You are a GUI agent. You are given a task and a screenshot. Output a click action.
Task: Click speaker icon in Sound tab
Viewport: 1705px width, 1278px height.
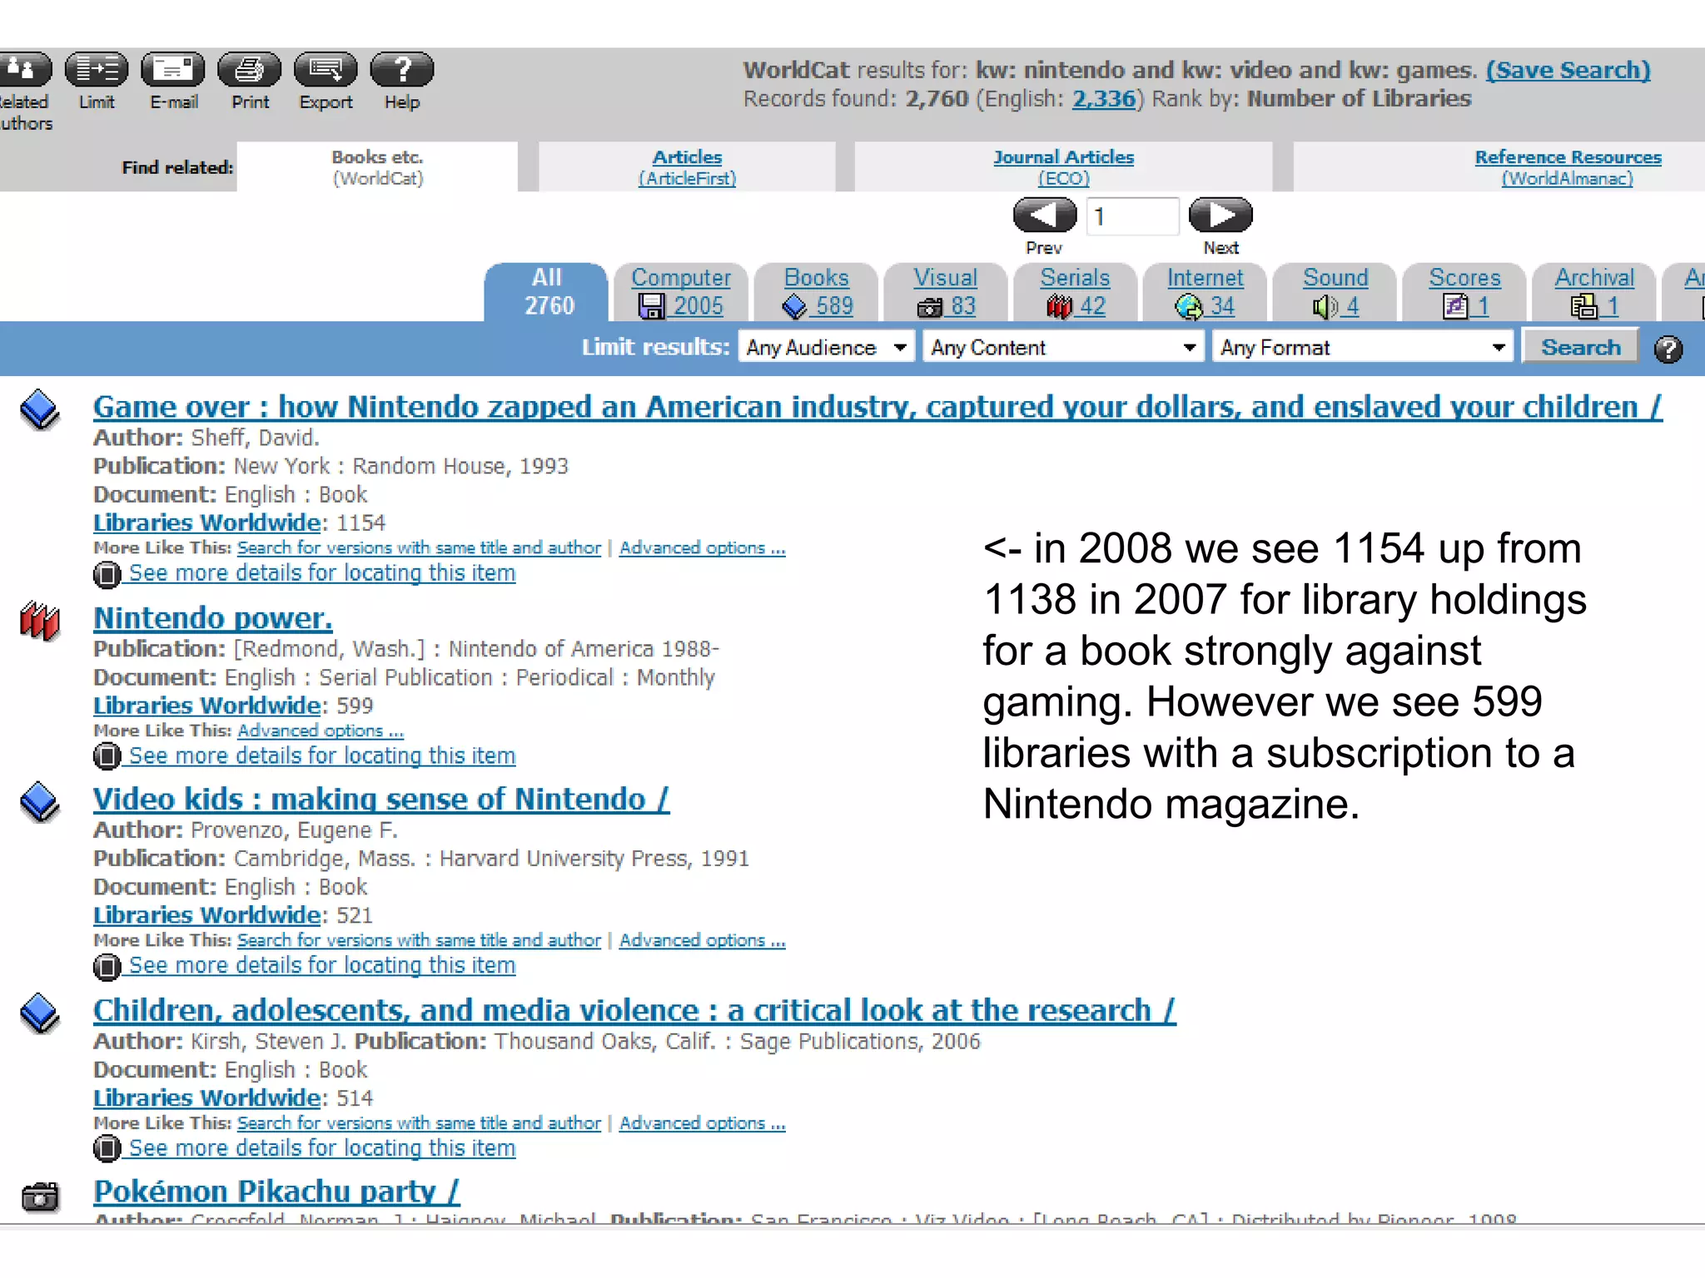click(x=1325, y=307)
